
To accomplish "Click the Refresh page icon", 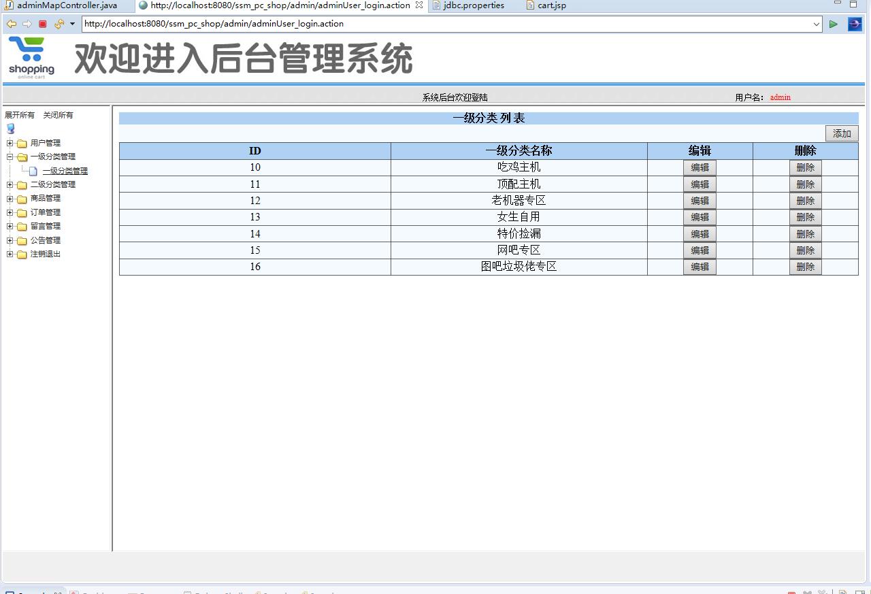I will [57, 23].
